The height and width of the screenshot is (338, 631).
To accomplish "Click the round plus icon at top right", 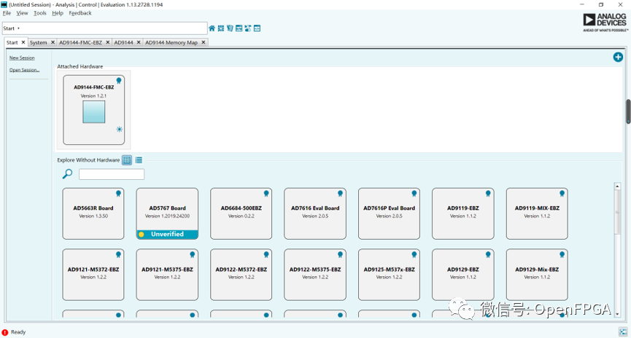I will pos(618,57).
